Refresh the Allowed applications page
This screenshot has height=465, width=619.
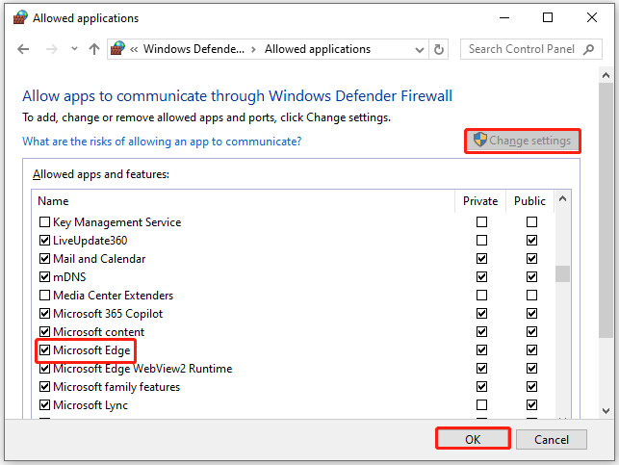point(439,49)
